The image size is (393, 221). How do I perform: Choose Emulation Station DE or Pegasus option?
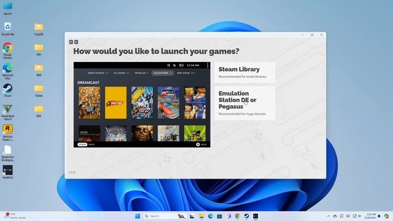pos(244,103)
